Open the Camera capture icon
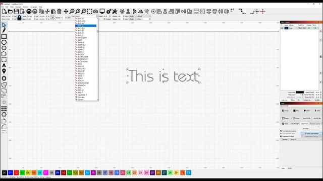 pyautogui.click(x=95, y=12)
